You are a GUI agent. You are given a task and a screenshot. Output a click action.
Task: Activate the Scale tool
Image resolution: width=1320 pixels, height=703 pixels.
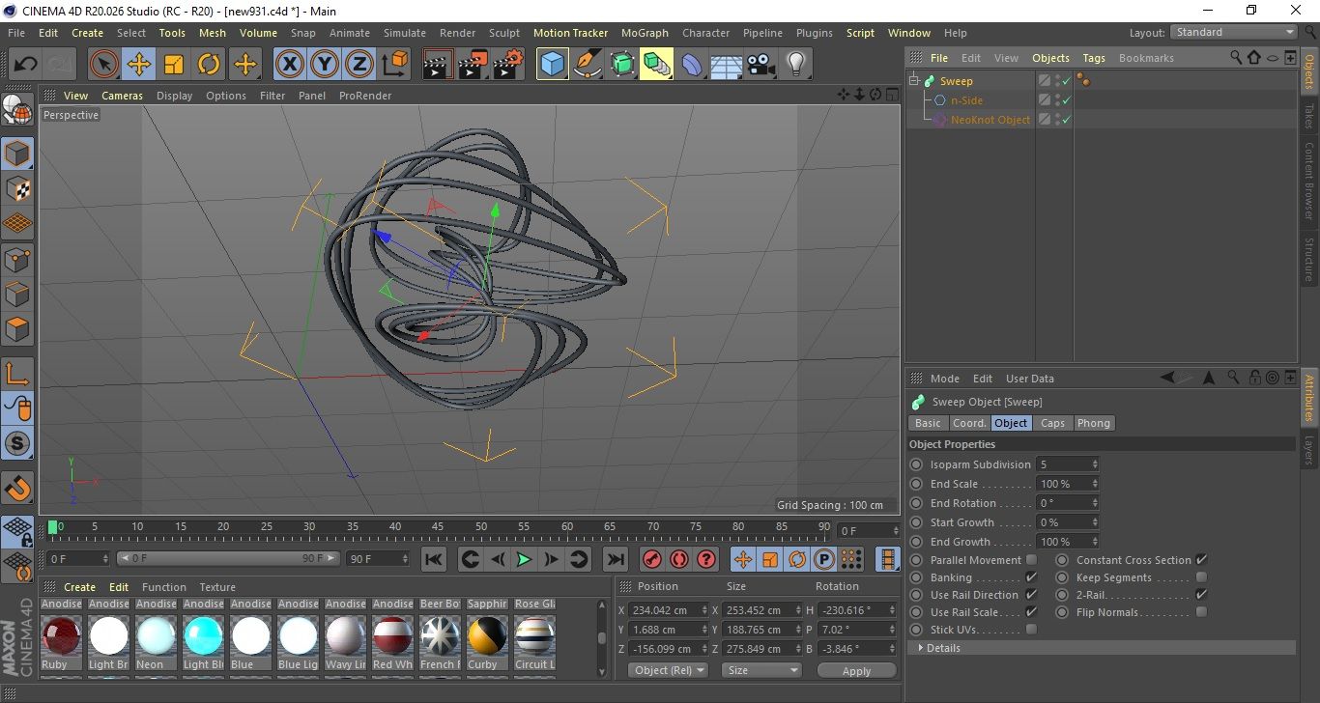tap(174, 65)
